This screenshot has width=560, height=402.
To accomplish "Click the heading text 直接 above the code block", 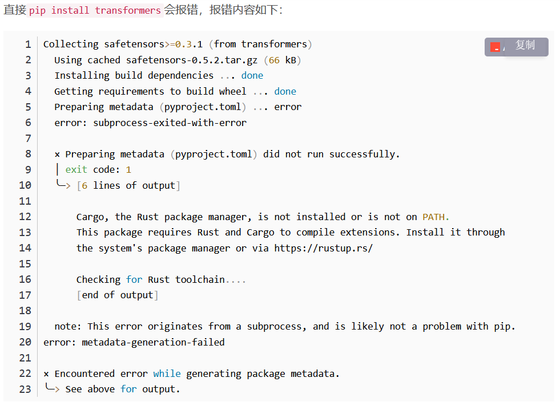I will (14, 10).
